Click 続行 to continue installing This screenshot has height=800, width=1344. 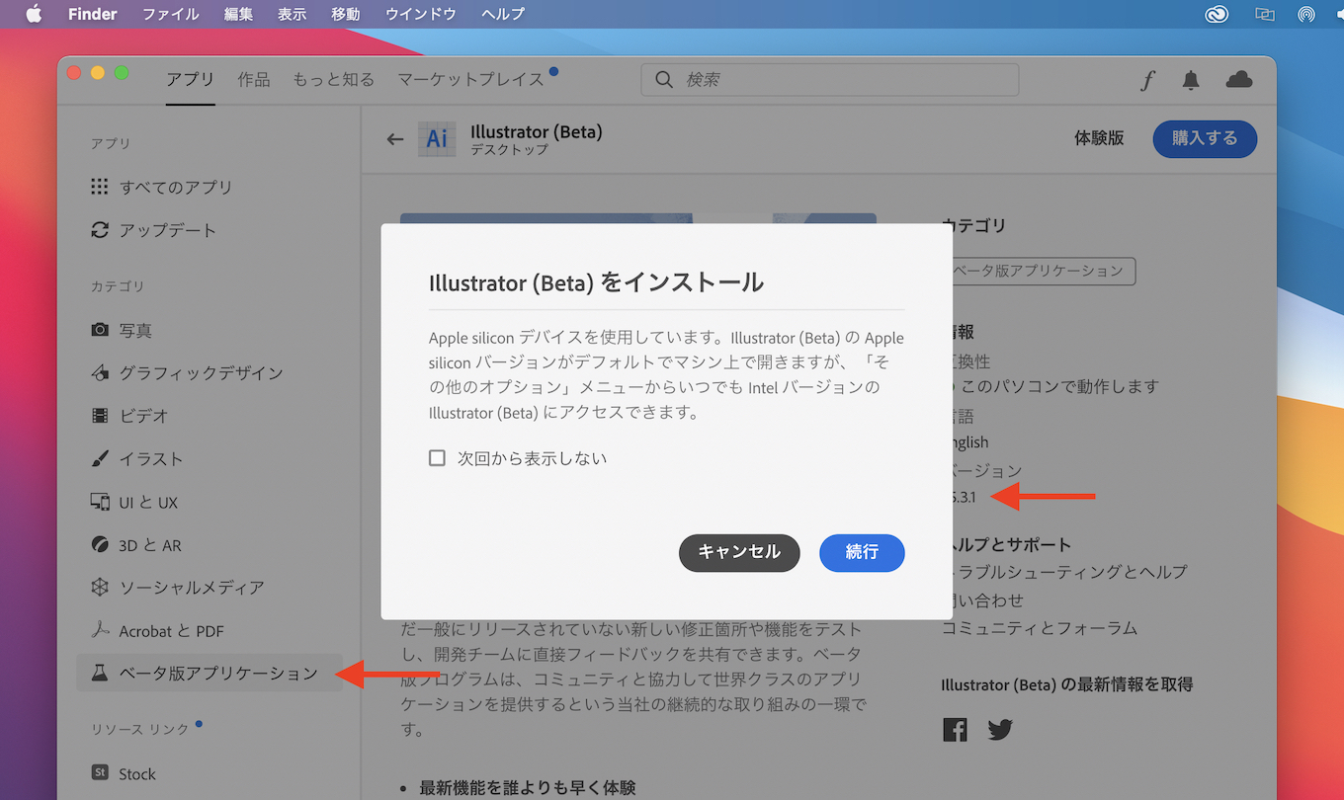(x=862, y=553)
